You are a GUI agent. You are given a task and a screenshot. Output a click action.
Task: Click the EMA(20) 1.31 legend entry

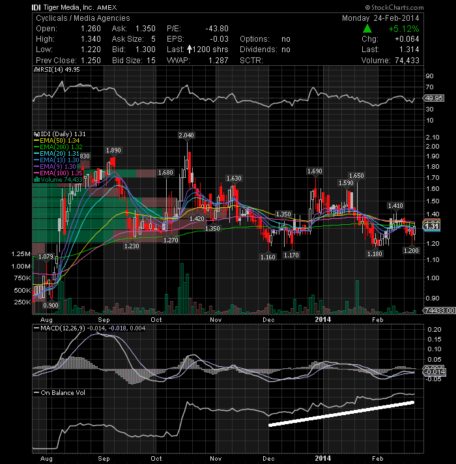[57, 154]
